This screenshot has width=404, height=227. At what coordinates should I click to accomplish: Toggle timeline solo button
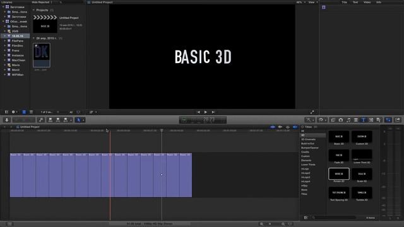pyautogui.click(x=288, y=127)
